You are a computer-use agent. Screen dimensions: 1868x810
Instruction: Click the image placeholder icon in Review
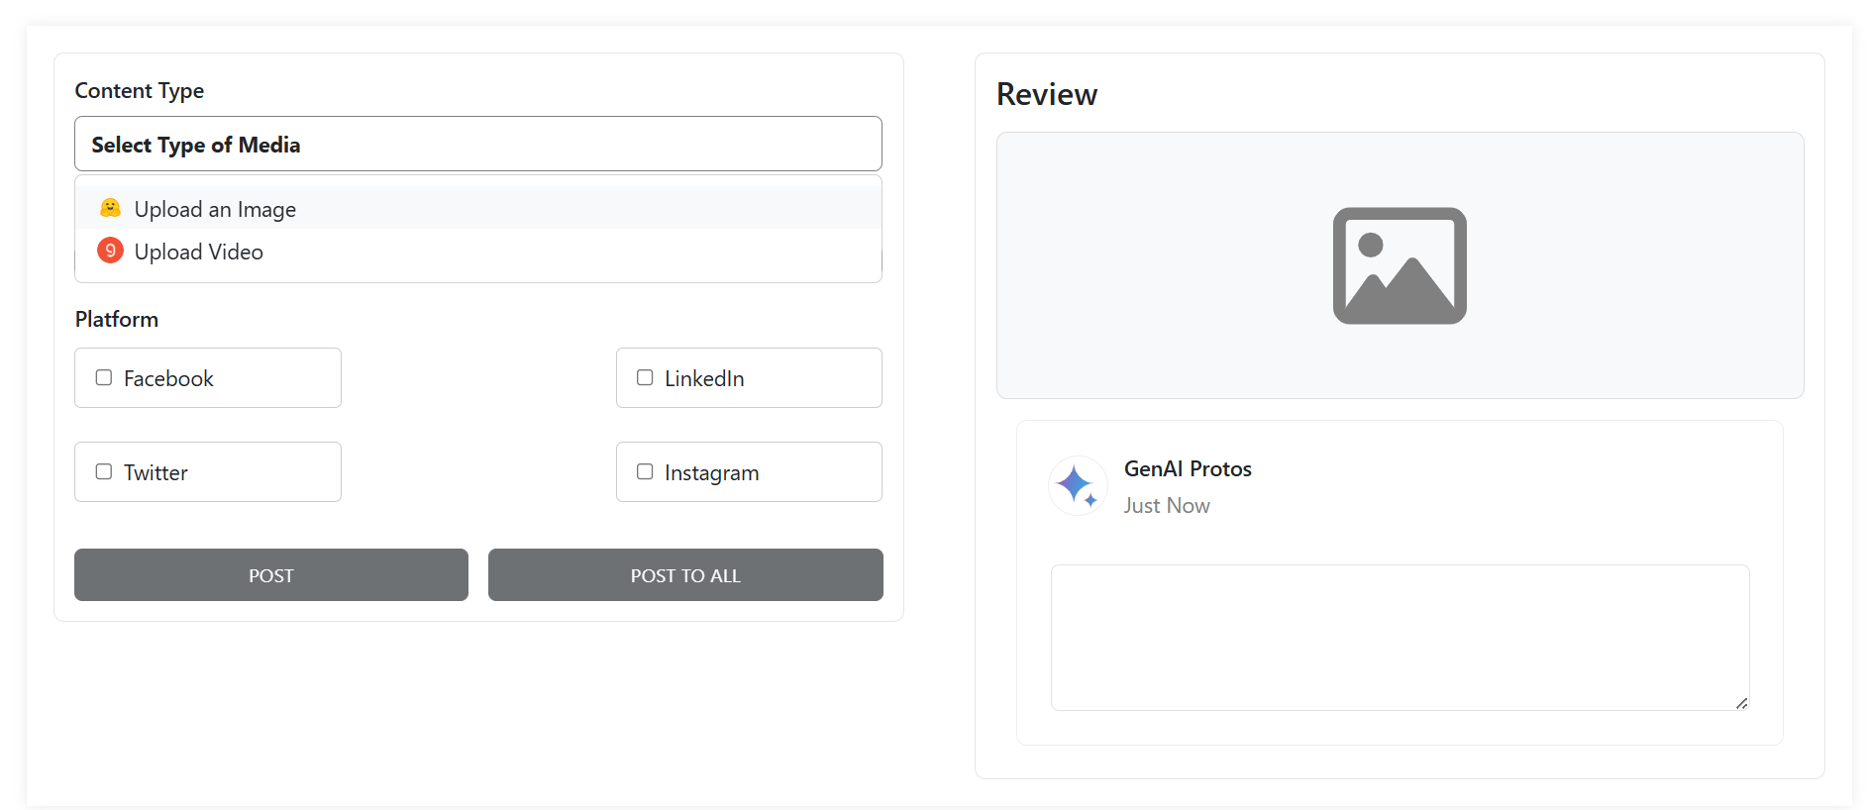click(x=1400, y=265)
